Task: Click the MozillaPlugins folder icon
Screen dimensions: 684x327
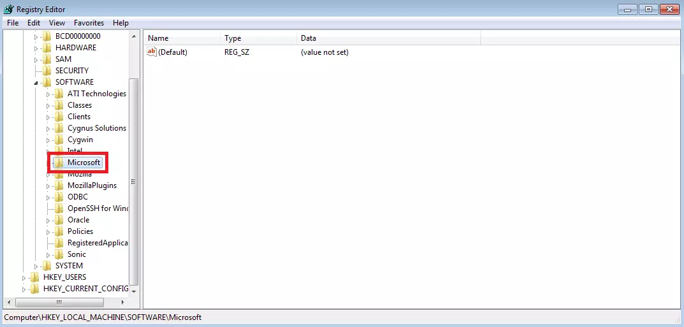Action: (x=59, y=185)
